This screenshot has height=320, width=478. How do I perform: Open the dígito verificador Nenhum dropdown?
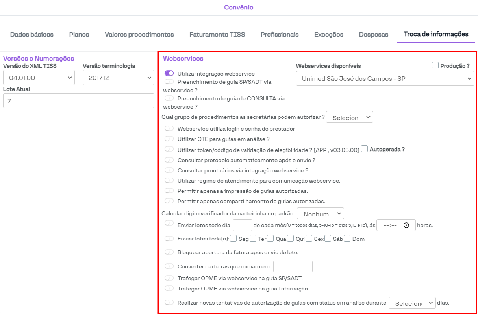click(x=320, y=214)
